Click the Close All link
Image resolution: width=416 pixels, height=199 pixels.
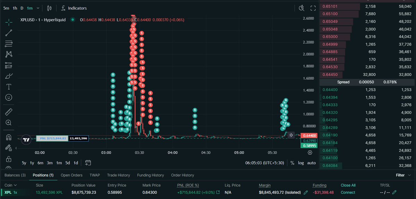[348, 185]
